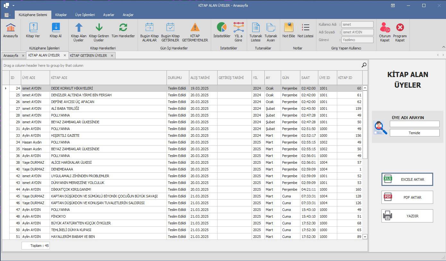Click the ÜYE ADI ARAYIN search field
The height and width of the screenshot is (261, 446).
pyautogui.click(x=414, y=124)
